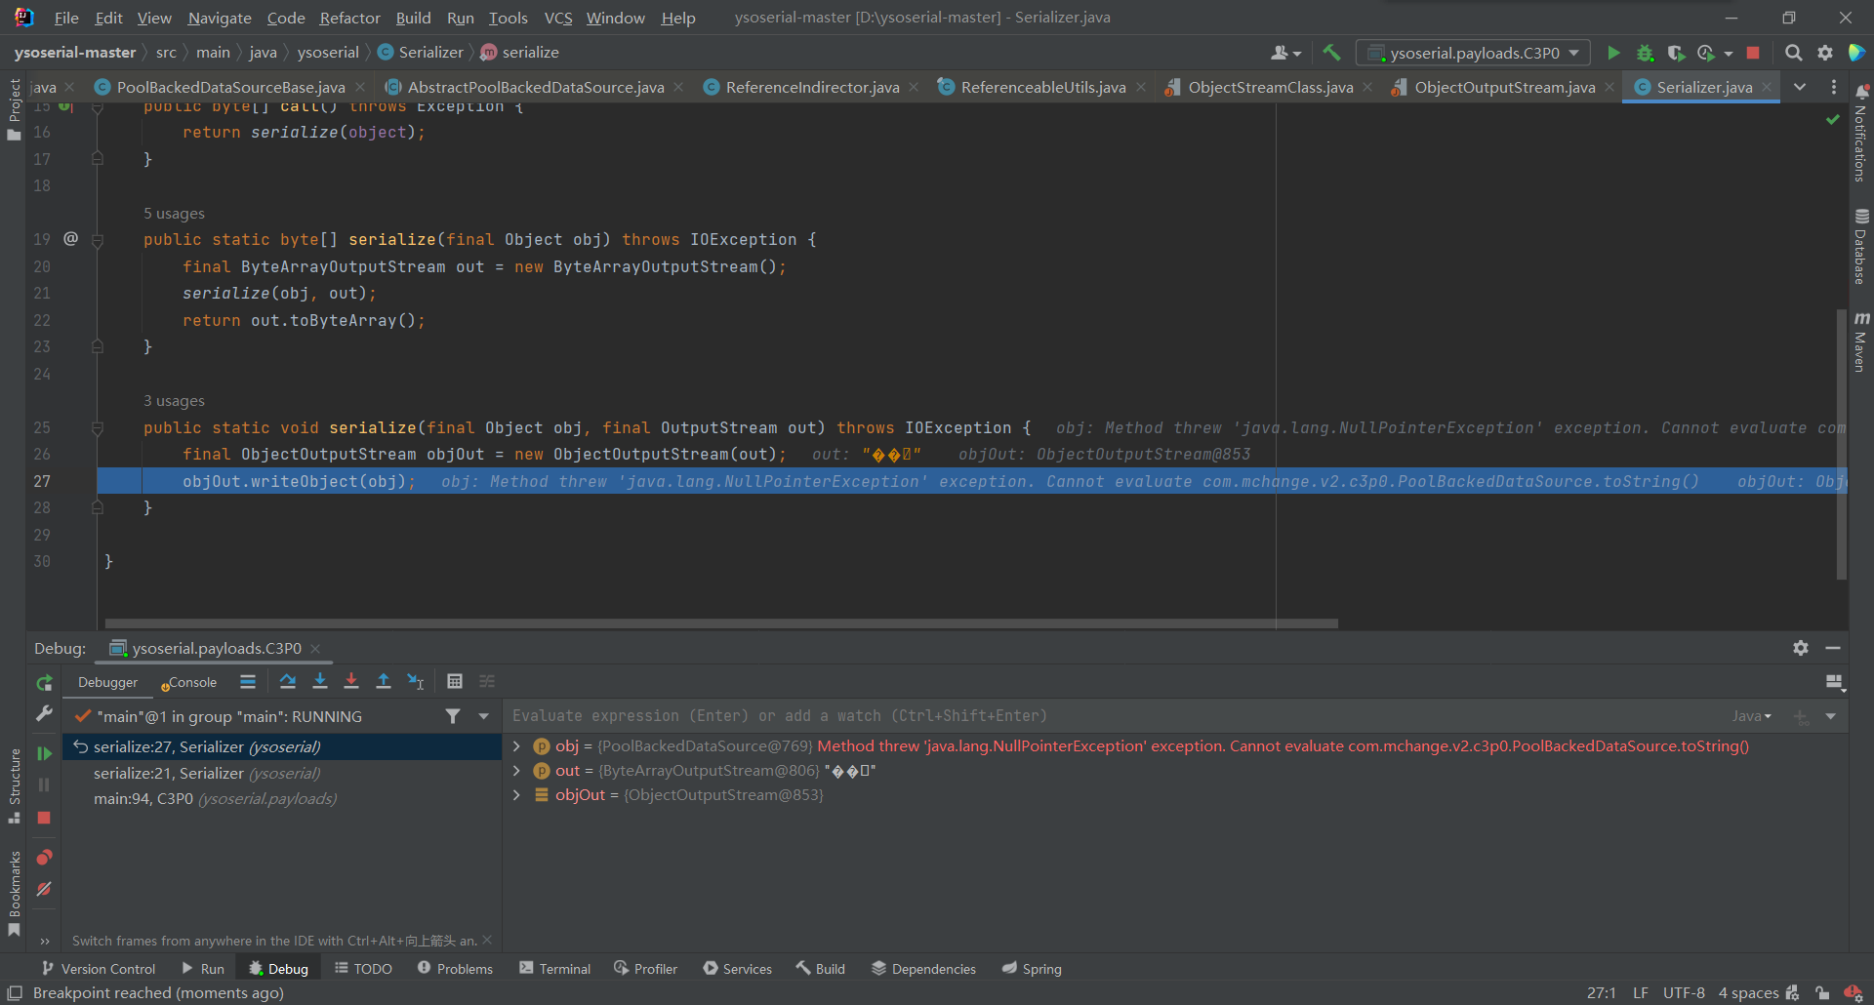Expand the obj variable node

516,746
